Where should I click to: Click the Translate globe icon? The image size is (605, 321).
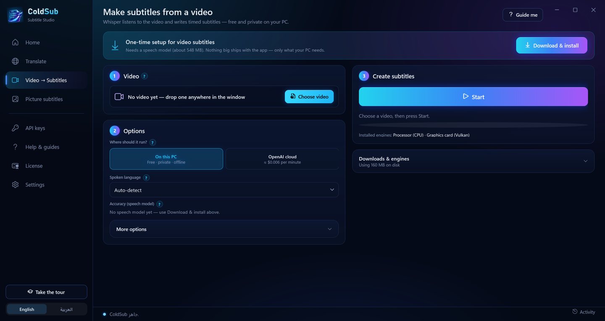coord(15,61)
